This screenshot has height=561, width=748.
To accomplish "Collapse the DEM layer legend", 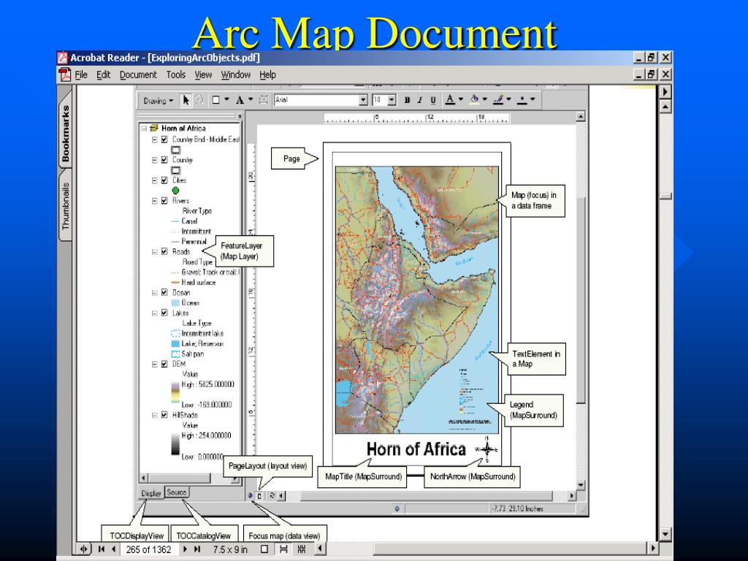I will [155, 364].
